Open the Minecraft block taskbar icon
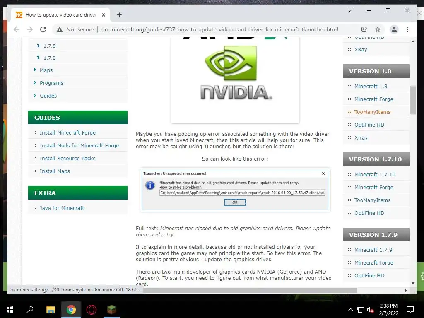The width and height of the screenshot is (424, 318). (x=111, y=310)
